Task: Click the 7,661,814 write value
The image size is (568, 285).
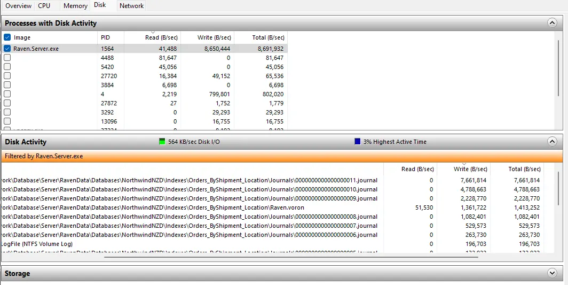Action: [x=474, y=180]
